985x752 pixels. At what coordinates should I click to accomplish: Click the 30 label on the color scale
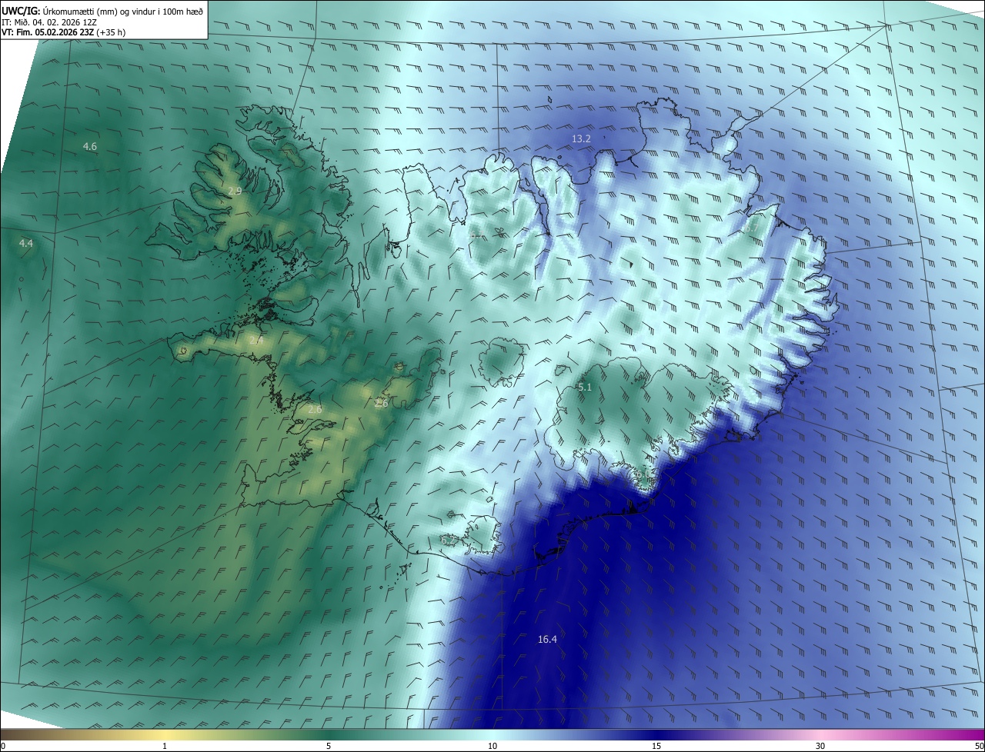[x=820, y=746]
